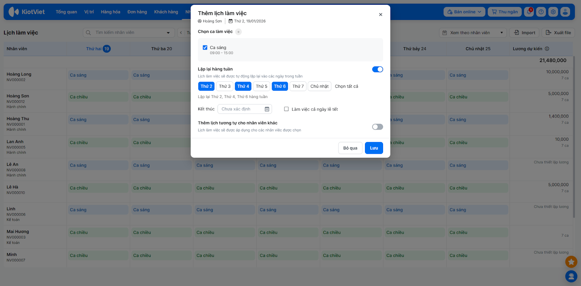
Task: Open Mai Hương's Tuesday Ca chiều shift
Action: click(162, 232)
